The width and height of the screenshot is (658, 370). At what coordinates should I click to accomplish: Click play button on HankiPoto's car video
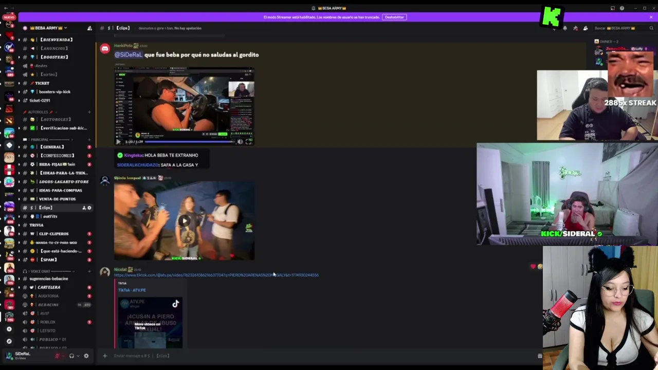(x=118, y=141)
